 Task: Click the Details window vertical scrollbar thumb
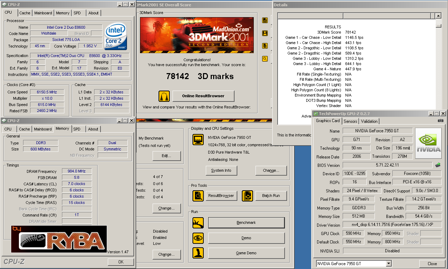click(x=438, y=25)
